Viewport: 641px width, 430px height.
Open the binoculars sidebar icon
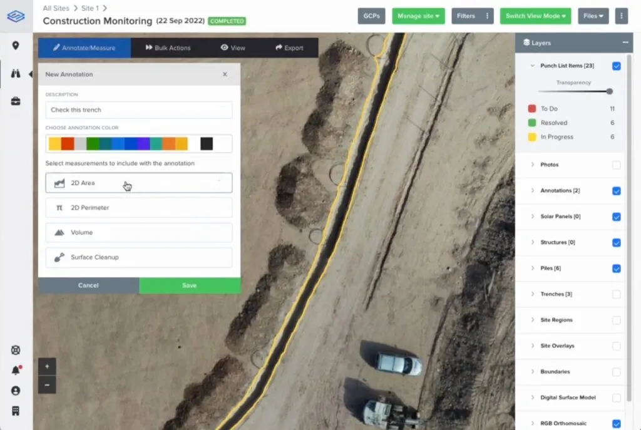point(16,74)
